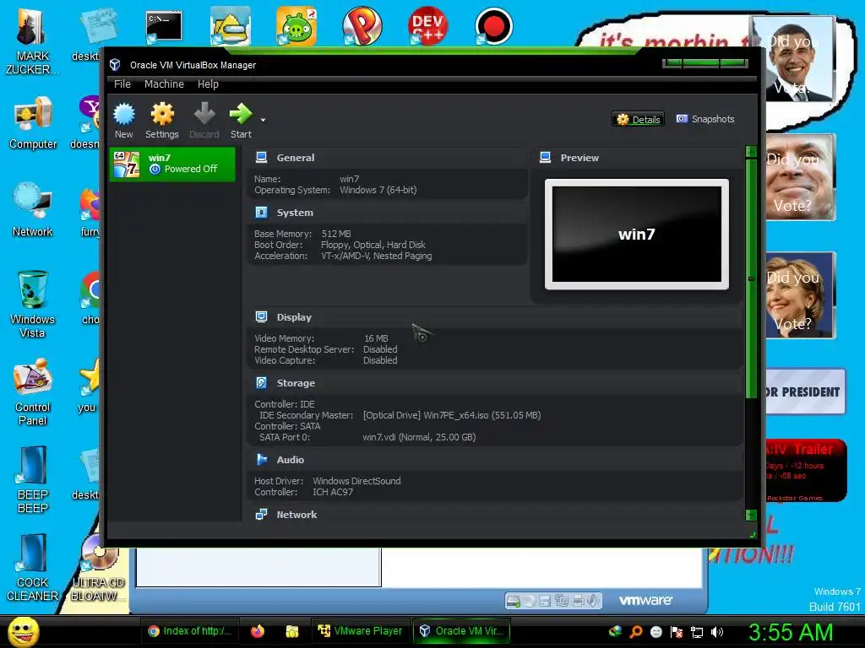
Task: Open the Network desktop icon
Action: (33, 209)
